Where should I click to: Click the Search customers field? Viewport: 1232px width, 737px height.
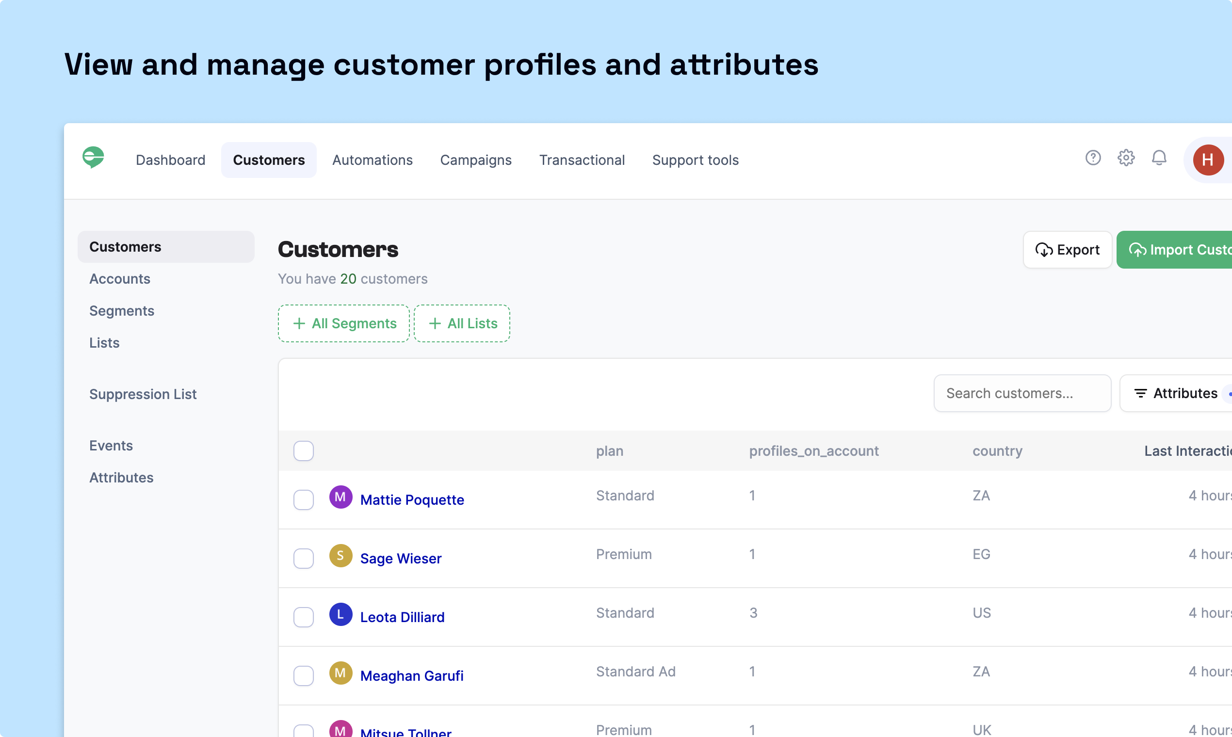pyautogui.click(x=1022, y=393)
